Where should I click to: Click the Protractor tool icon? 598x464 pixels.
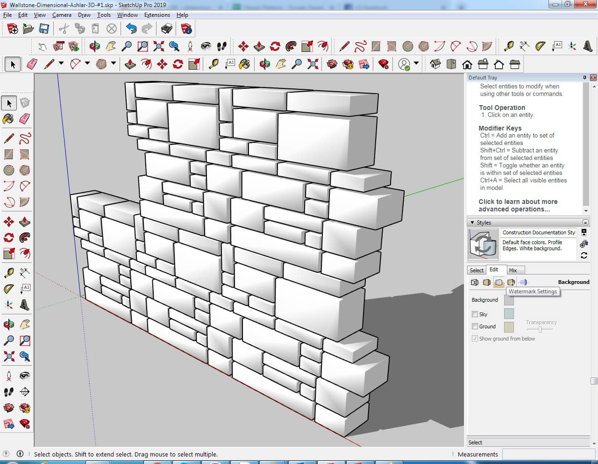[x=541, y=46]
